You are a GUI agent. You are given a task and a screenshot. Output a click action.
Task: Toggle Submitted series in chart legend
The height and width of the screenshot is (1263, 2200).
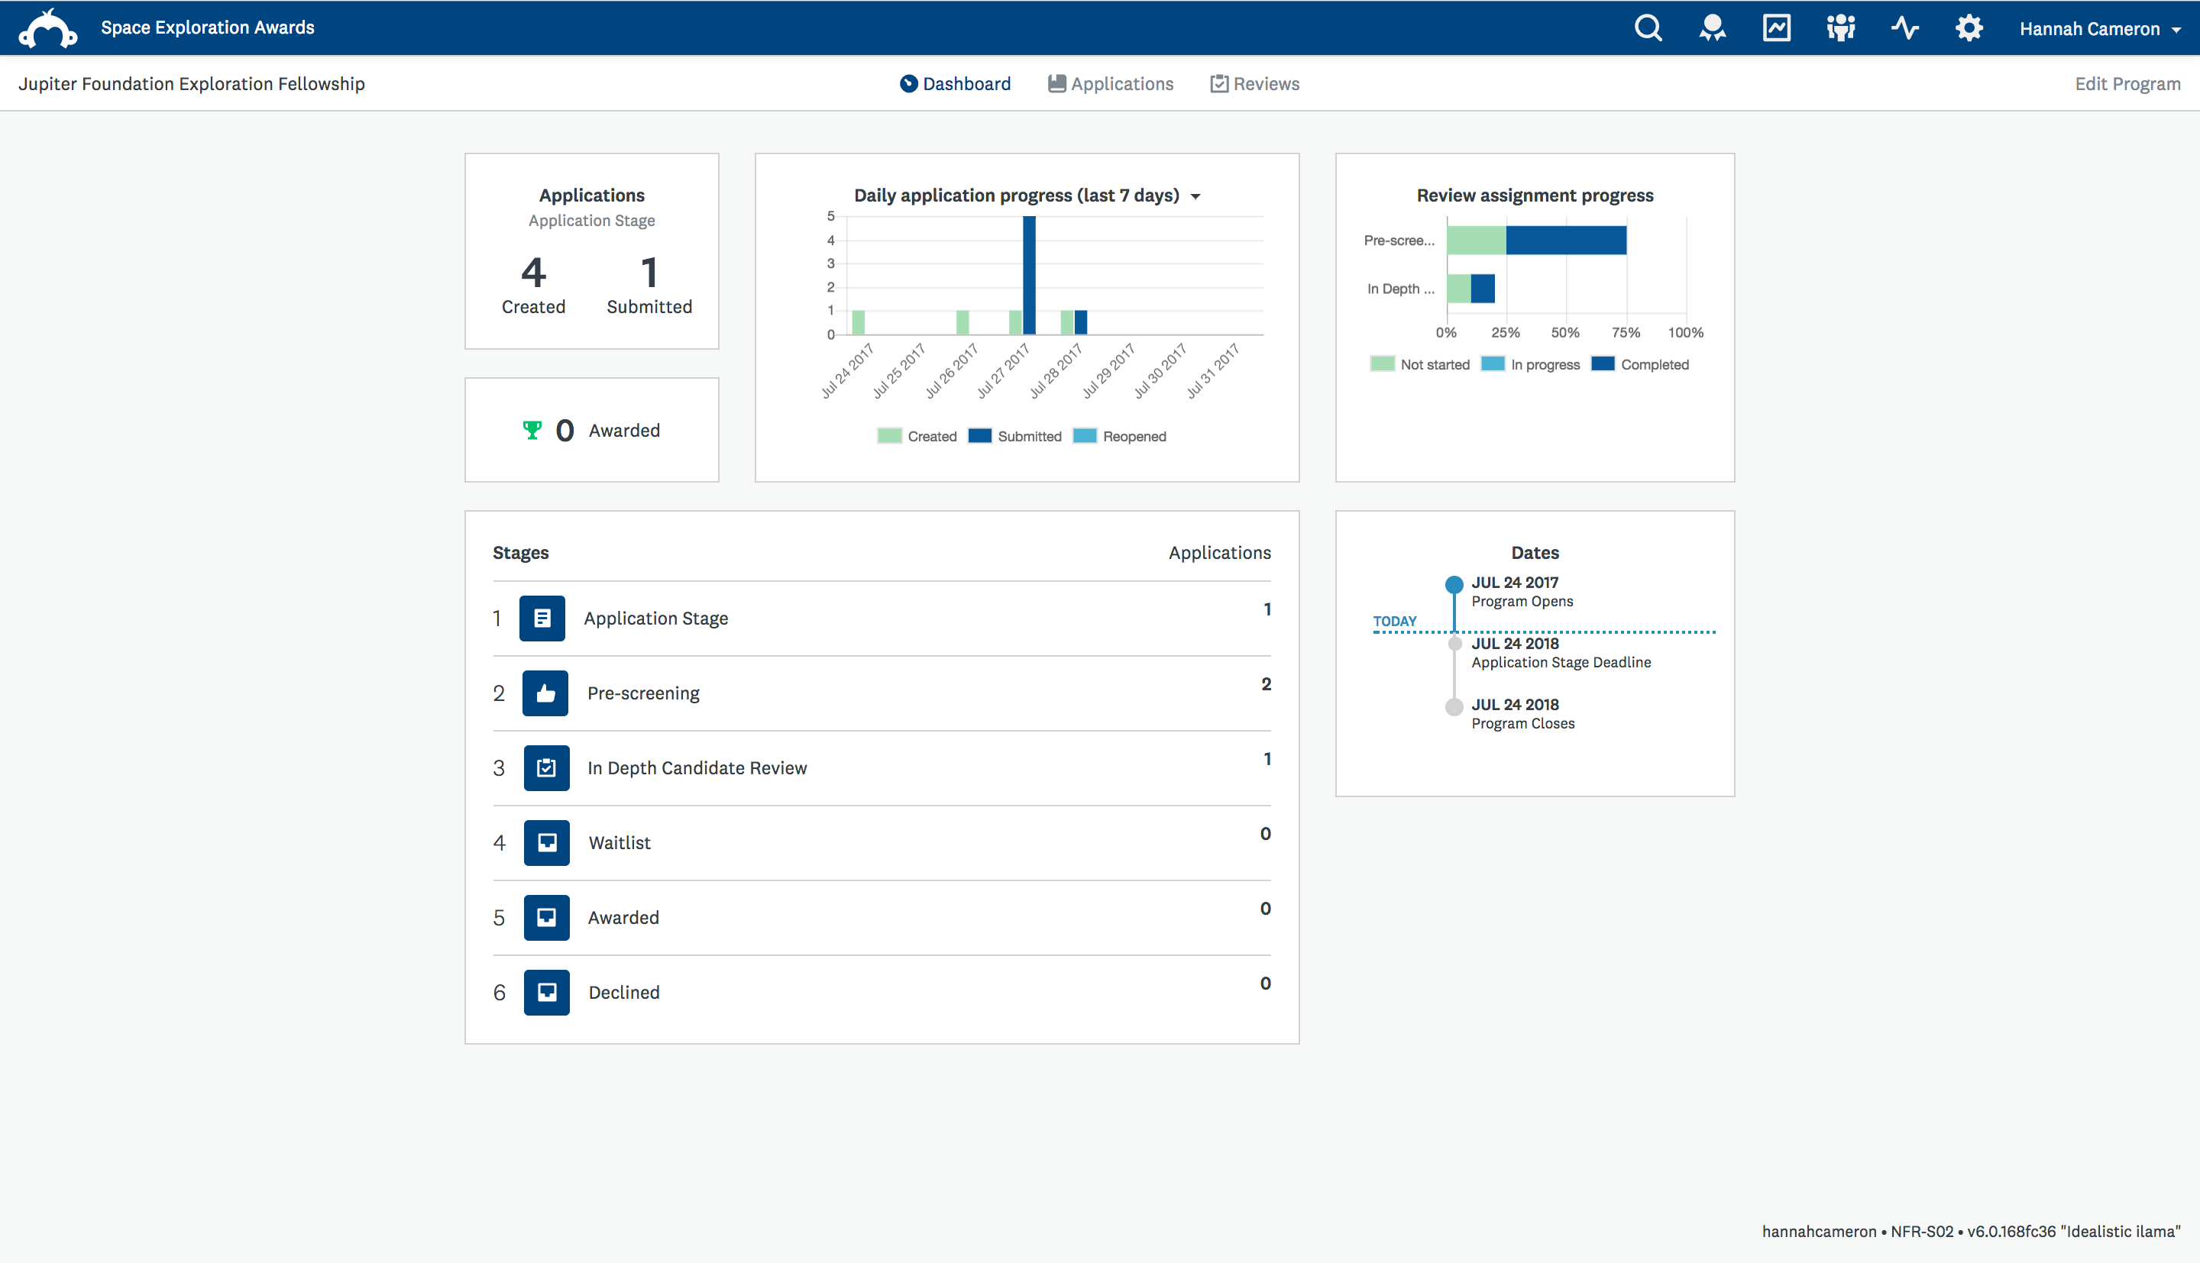click(x=1014, y=436)
